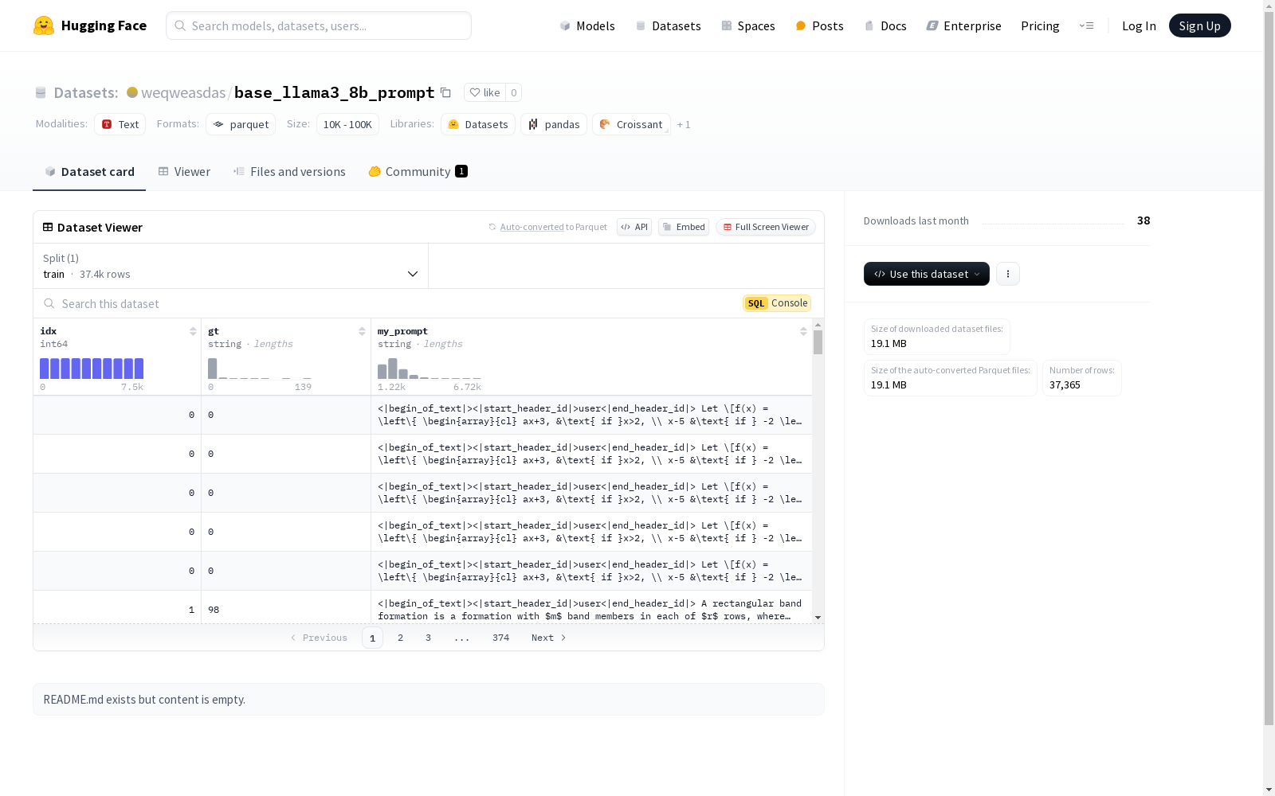Open the Text modality tag
This screenshot has width=1275, height=796.
[x=120, y=124]
